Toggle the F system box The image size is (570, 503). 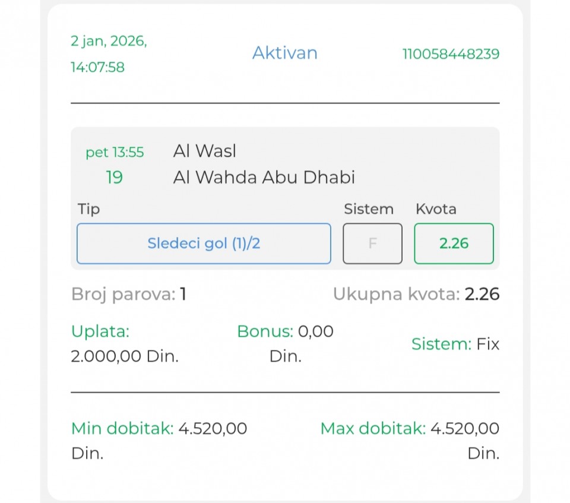point(372,243)
